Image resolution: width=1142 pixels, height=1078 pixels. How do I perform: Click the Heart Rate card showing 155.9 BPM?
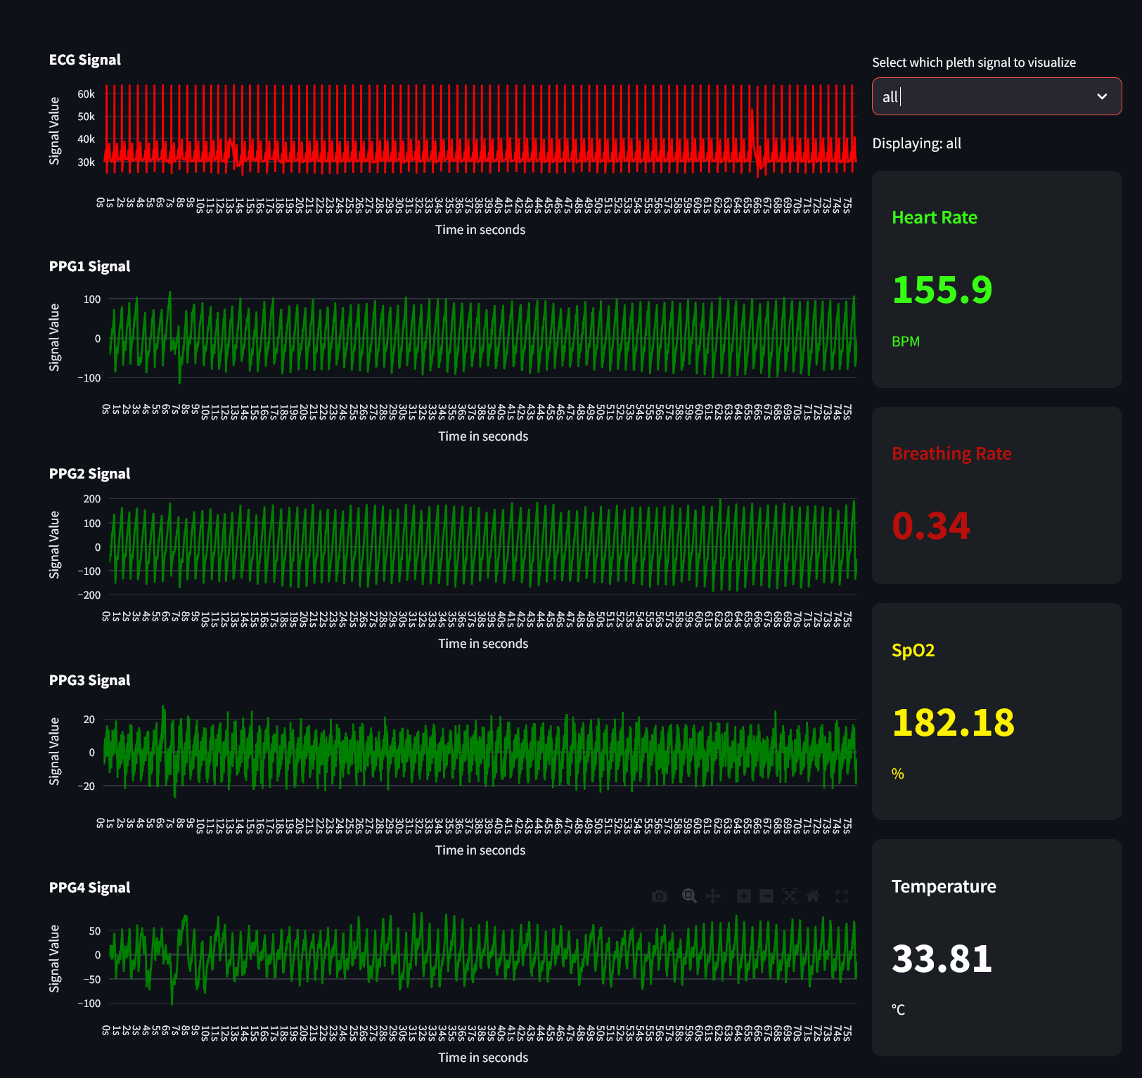(x=996, y=281)
